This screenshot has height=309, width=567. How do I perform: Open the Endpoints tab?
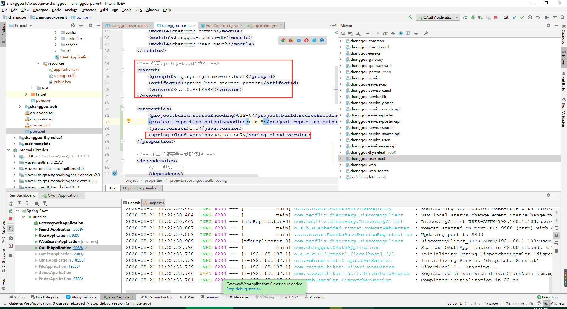(154, 203)
